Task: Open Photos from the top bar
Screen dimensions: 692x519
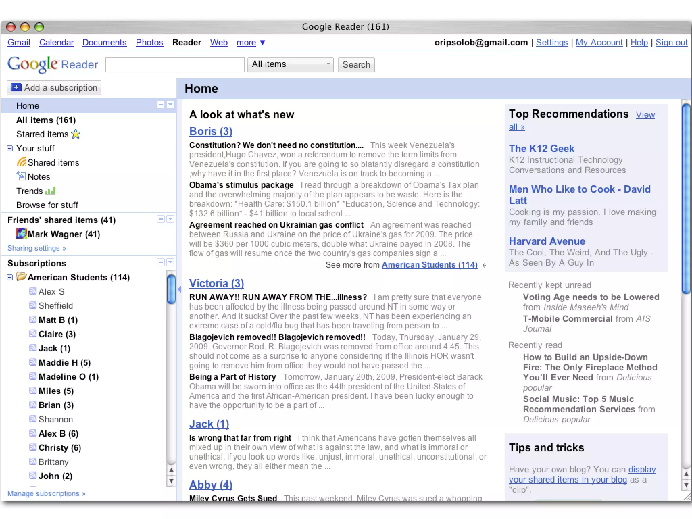Action: pyautogui.click(x=149, y=43)
